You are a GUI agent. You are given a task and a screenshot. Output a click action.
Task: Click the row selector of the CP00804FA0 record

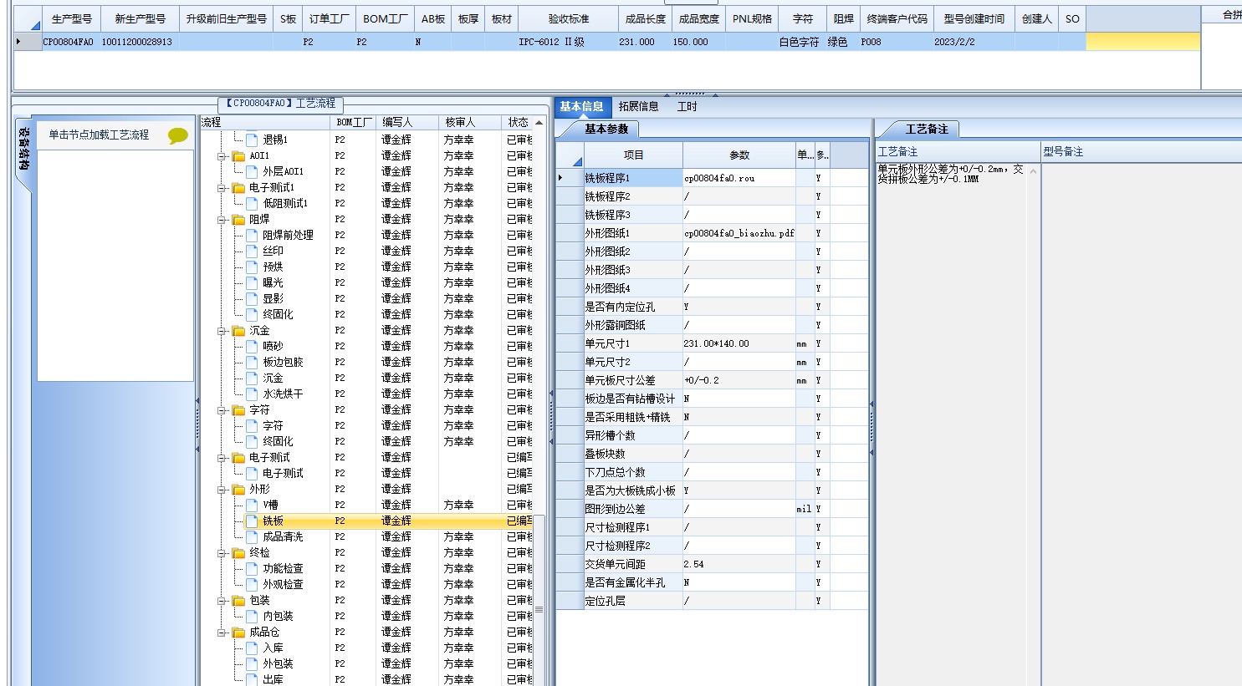coord(28,41)
